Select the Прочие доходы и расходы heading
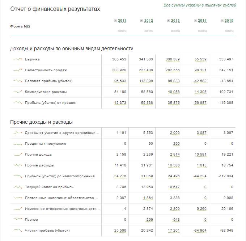 [x=41, y=122]
